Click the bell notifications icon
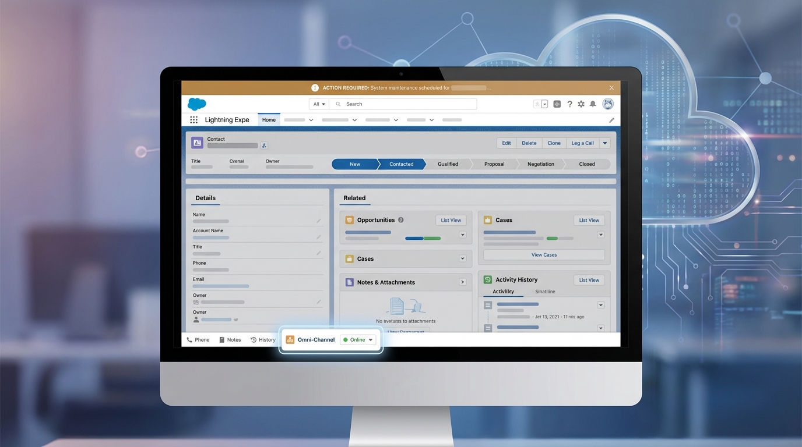The width and height of the screenshot is (802, 447). pos(593,104)
